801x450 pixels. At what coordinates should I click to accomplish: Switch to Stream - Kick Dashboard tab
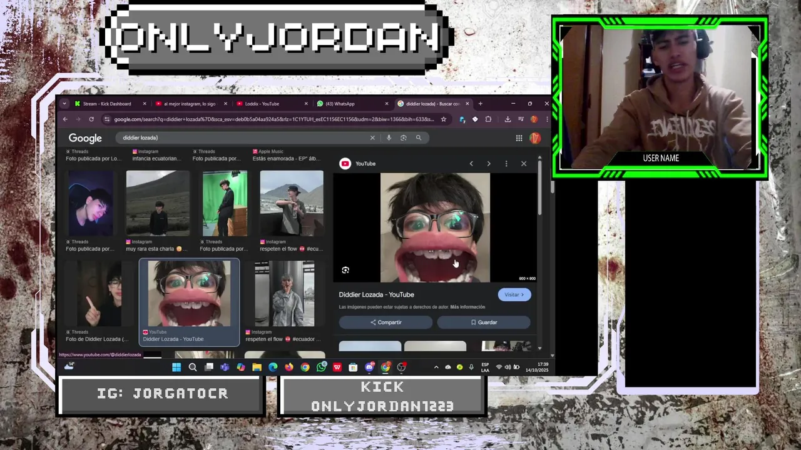pos(110,104)
